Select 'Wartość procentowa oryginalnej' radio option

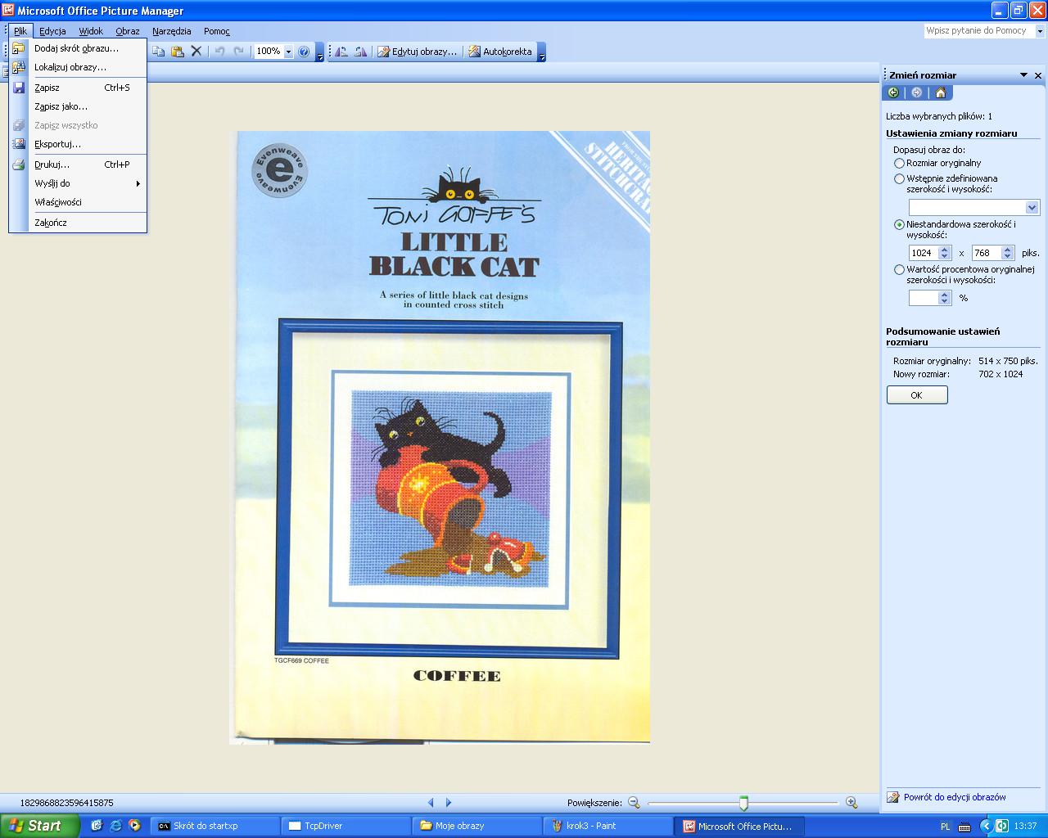[899, 269]
